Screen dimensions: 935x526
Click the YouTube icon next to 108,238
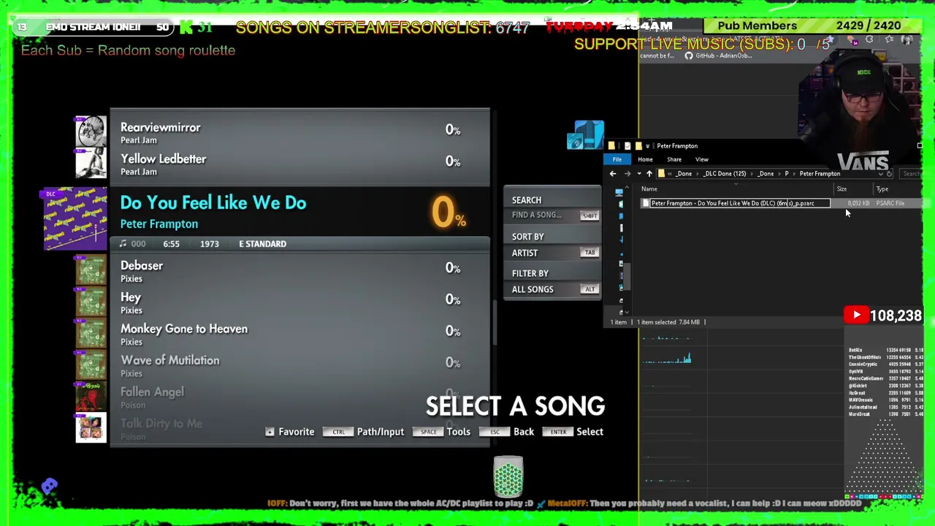[x=856, y=316]
